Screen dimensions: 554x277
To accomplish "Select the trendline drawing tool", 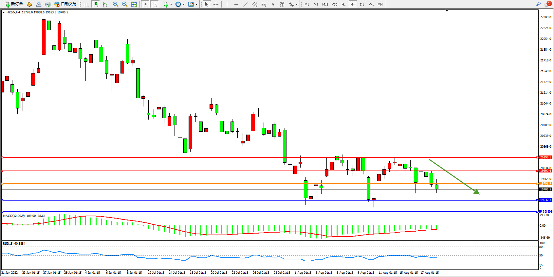I will pyautogui.click(x=245, y=4).
